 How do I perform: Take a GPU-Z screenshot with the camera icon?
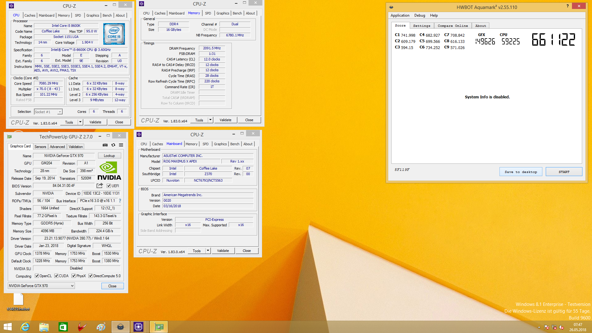pyautogui.click(x=105, y=145)
